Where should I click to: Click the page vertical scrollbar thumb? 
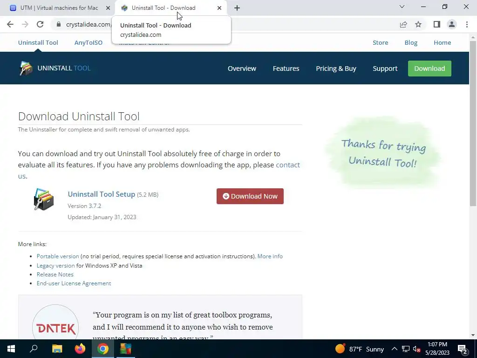click(x=473, y=123)
